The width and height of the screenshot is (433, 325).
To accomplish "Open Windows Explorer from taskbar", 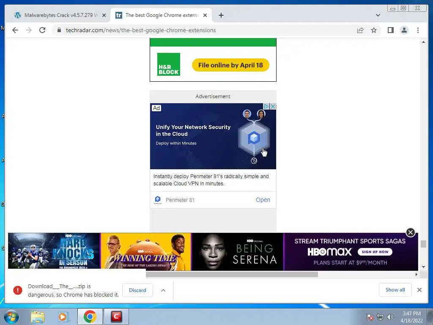I will (38, 317).
